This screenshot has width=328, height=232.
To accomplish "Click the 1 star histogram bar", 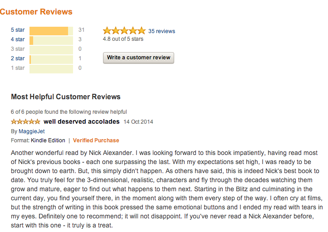I will tap(51, 68).
